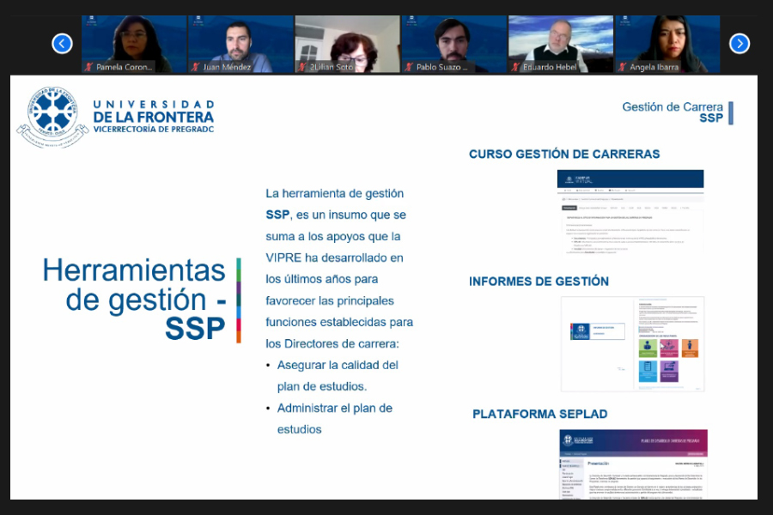Screen dimensions: 773x515
Task: Click bullet 'Administrar el plan de estudios'
Action: coord(335,418)
